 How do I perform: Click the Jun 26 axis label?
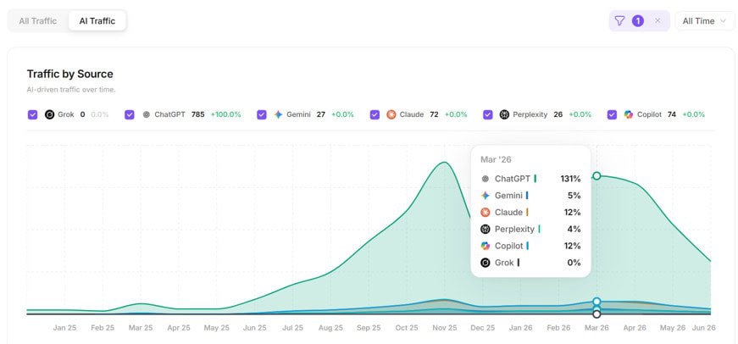[x=704, y=328]
